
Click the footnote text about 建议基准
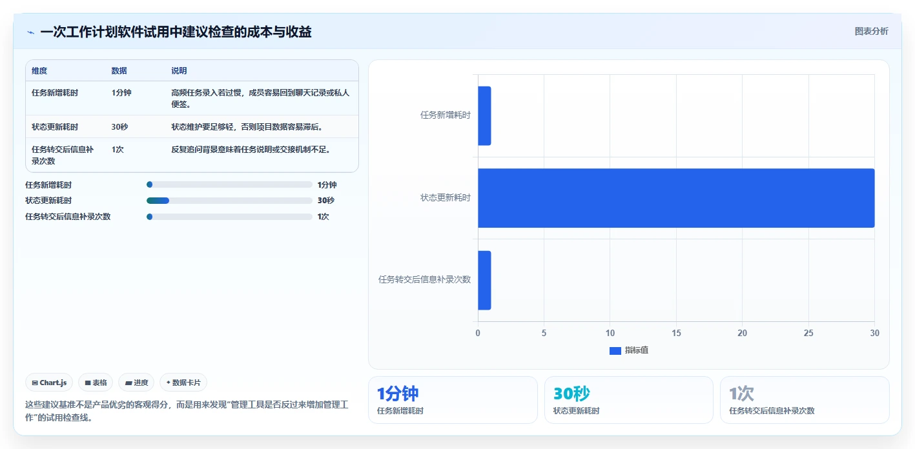pyautogui.click(x=187, y=411)
